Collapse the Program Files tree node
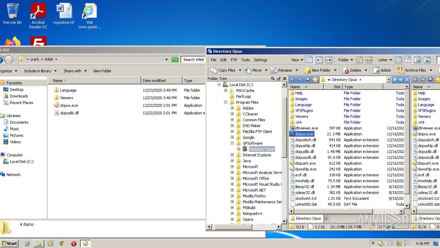Image resolution: width=440 pixels, height=248 pixels. coord(225,102)
